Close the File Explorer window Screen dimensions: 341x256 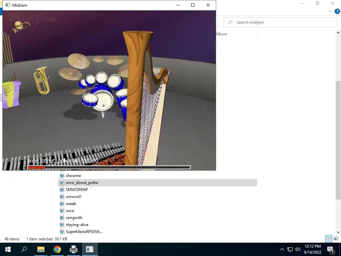(333, 3)
